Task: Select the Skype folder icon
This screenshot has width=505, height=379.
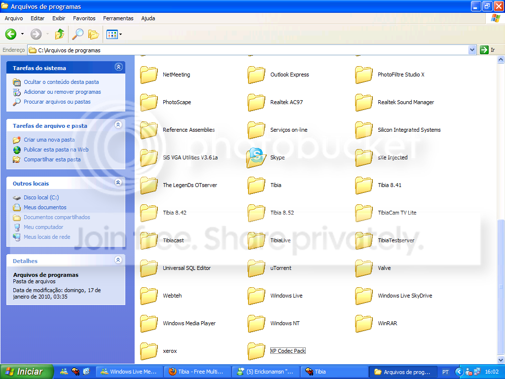Action: pyautogui.click(x=256, y=157)
